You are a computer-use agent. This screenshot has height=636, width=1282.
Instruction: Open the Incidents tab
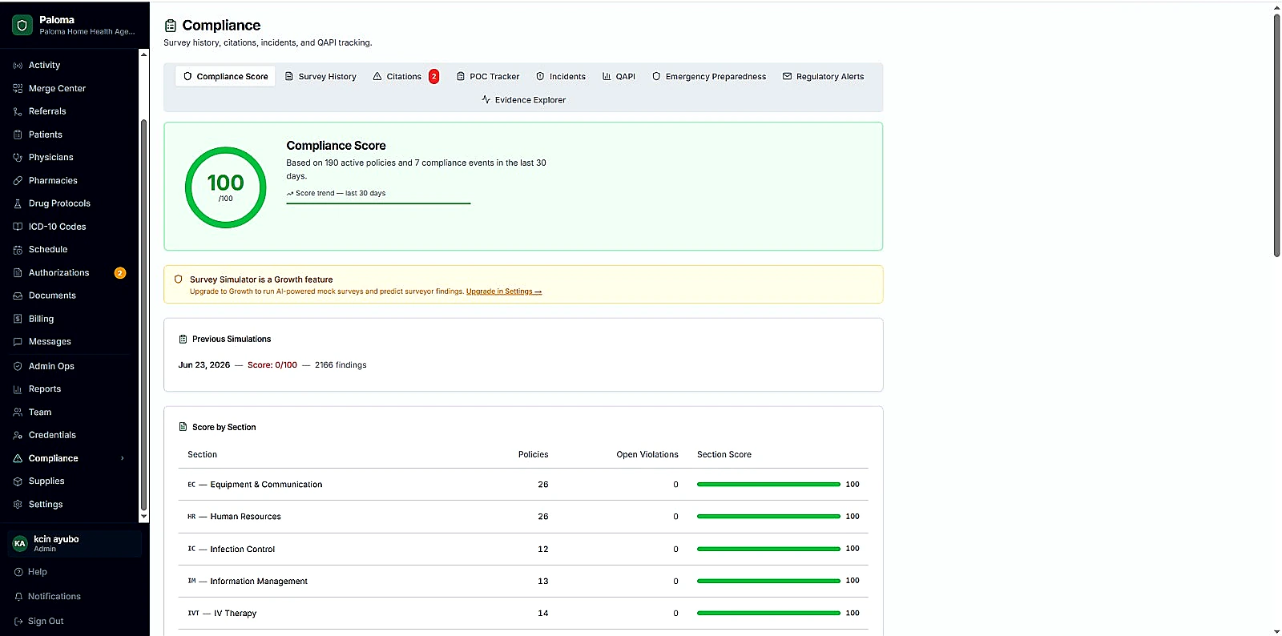pos(561,77)
